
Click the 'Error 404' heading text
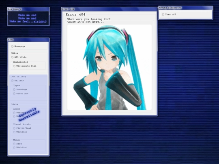click(75, 15)
